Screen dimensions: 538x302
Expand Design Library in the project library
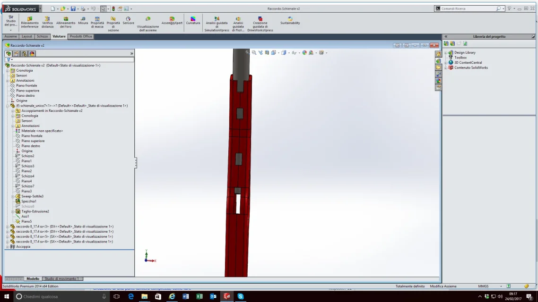(x=446, y=53)
